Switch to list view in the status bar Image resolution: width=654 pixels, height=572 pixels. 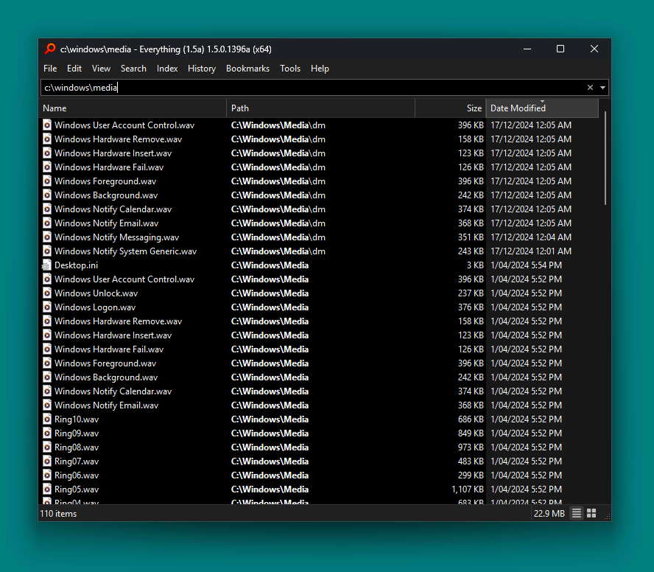(576, 513)
